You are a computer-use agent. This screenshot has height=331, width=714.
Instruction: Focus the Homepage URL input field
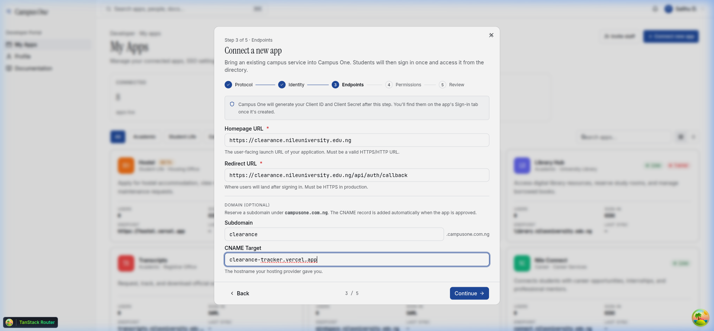pos(357,140)
